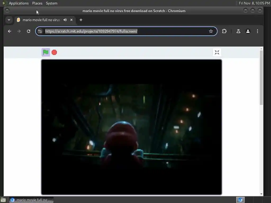The height and width of the screenshot is (203, 271).
Task: Click the scrollbar up arrow
Action: coord(261,49)
